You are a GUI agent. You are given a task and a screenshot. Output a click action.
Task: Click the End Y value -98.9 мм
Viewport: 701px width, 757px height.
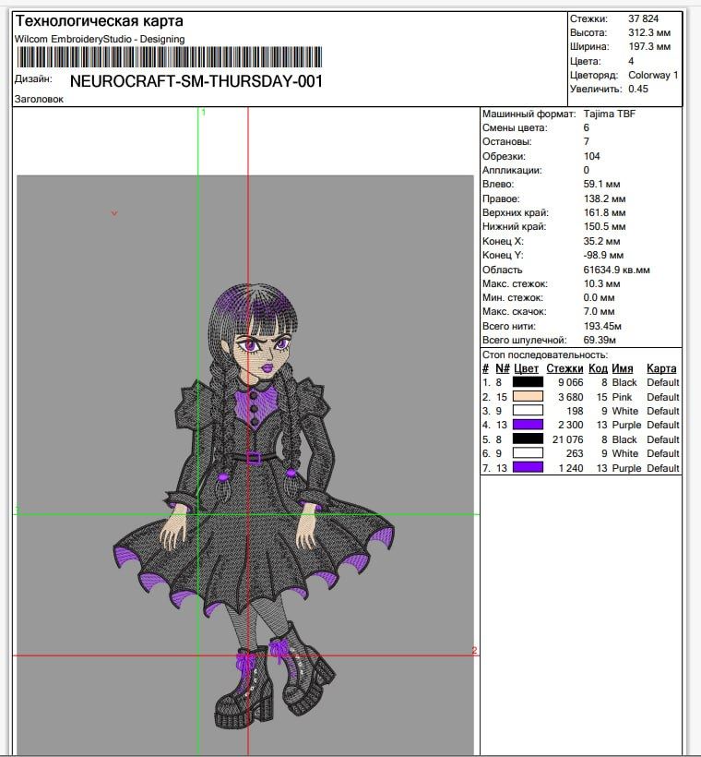(603, 255)
